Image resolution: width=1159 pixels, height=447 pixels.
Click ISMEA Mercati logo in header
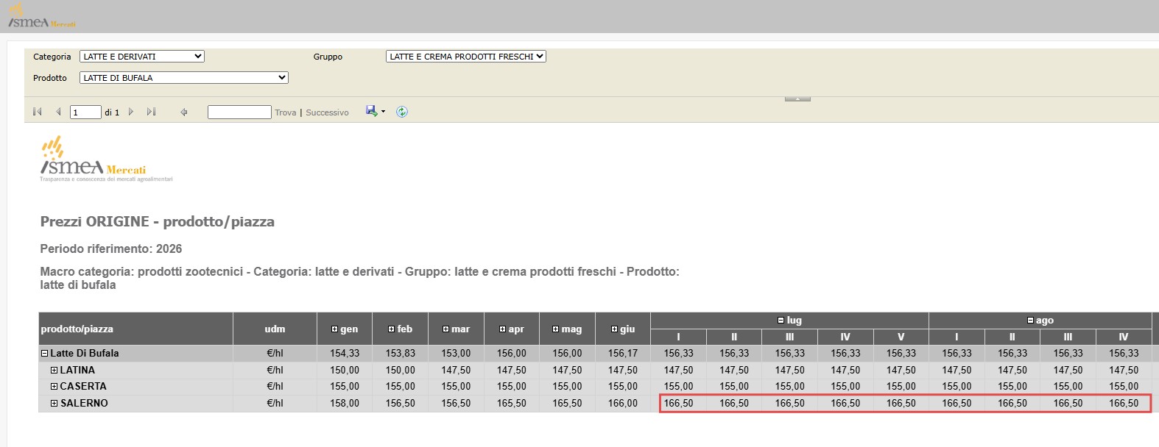(42, 16)
